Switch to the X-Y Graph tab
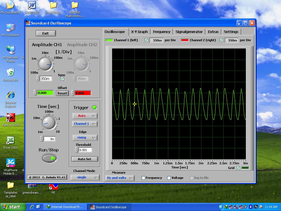 pyautogui.click(x=139, y=32)
